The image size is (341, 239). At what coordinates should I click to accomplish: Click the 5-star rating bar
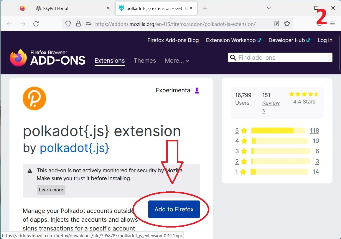(x=278, y=131)
